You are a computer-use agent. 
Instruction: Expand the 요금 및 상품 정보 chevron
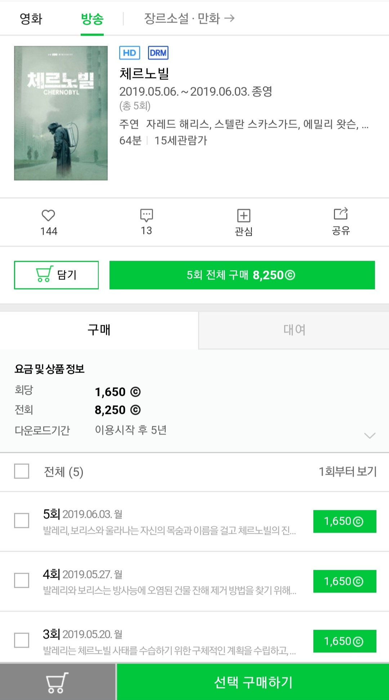(370, 436)
